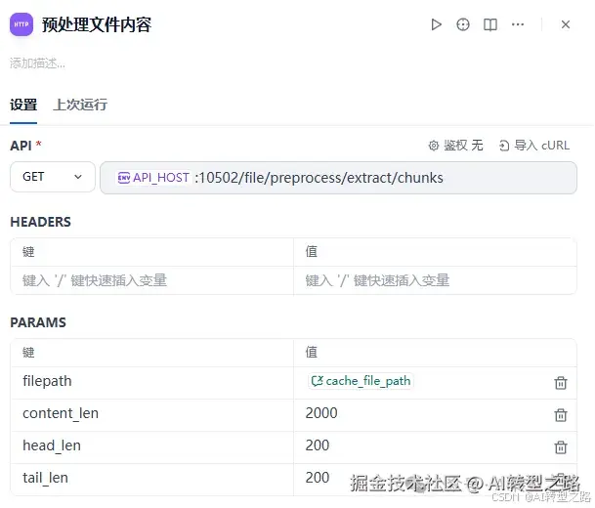Add a description in the 添加描述 field
Viewport: 595px width, 508px height.
click(x=37, y=63)
